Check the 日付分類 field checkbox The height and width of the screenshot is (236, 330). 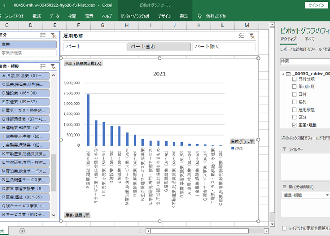pyautogui.click(x=294, y=79)
